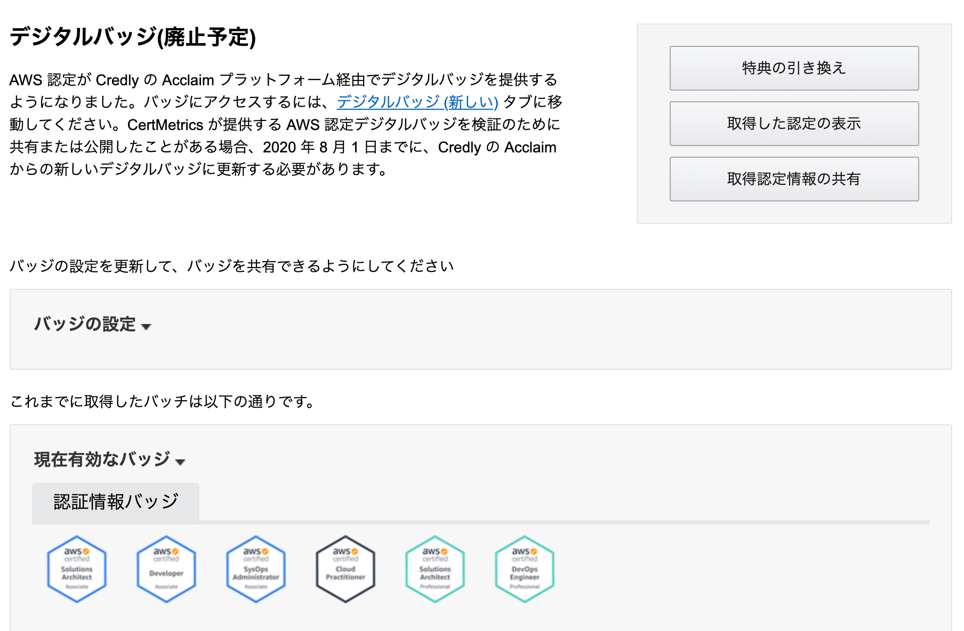
Task: Collapse the 現在有効なバッジ section
Action: (110, 459)
